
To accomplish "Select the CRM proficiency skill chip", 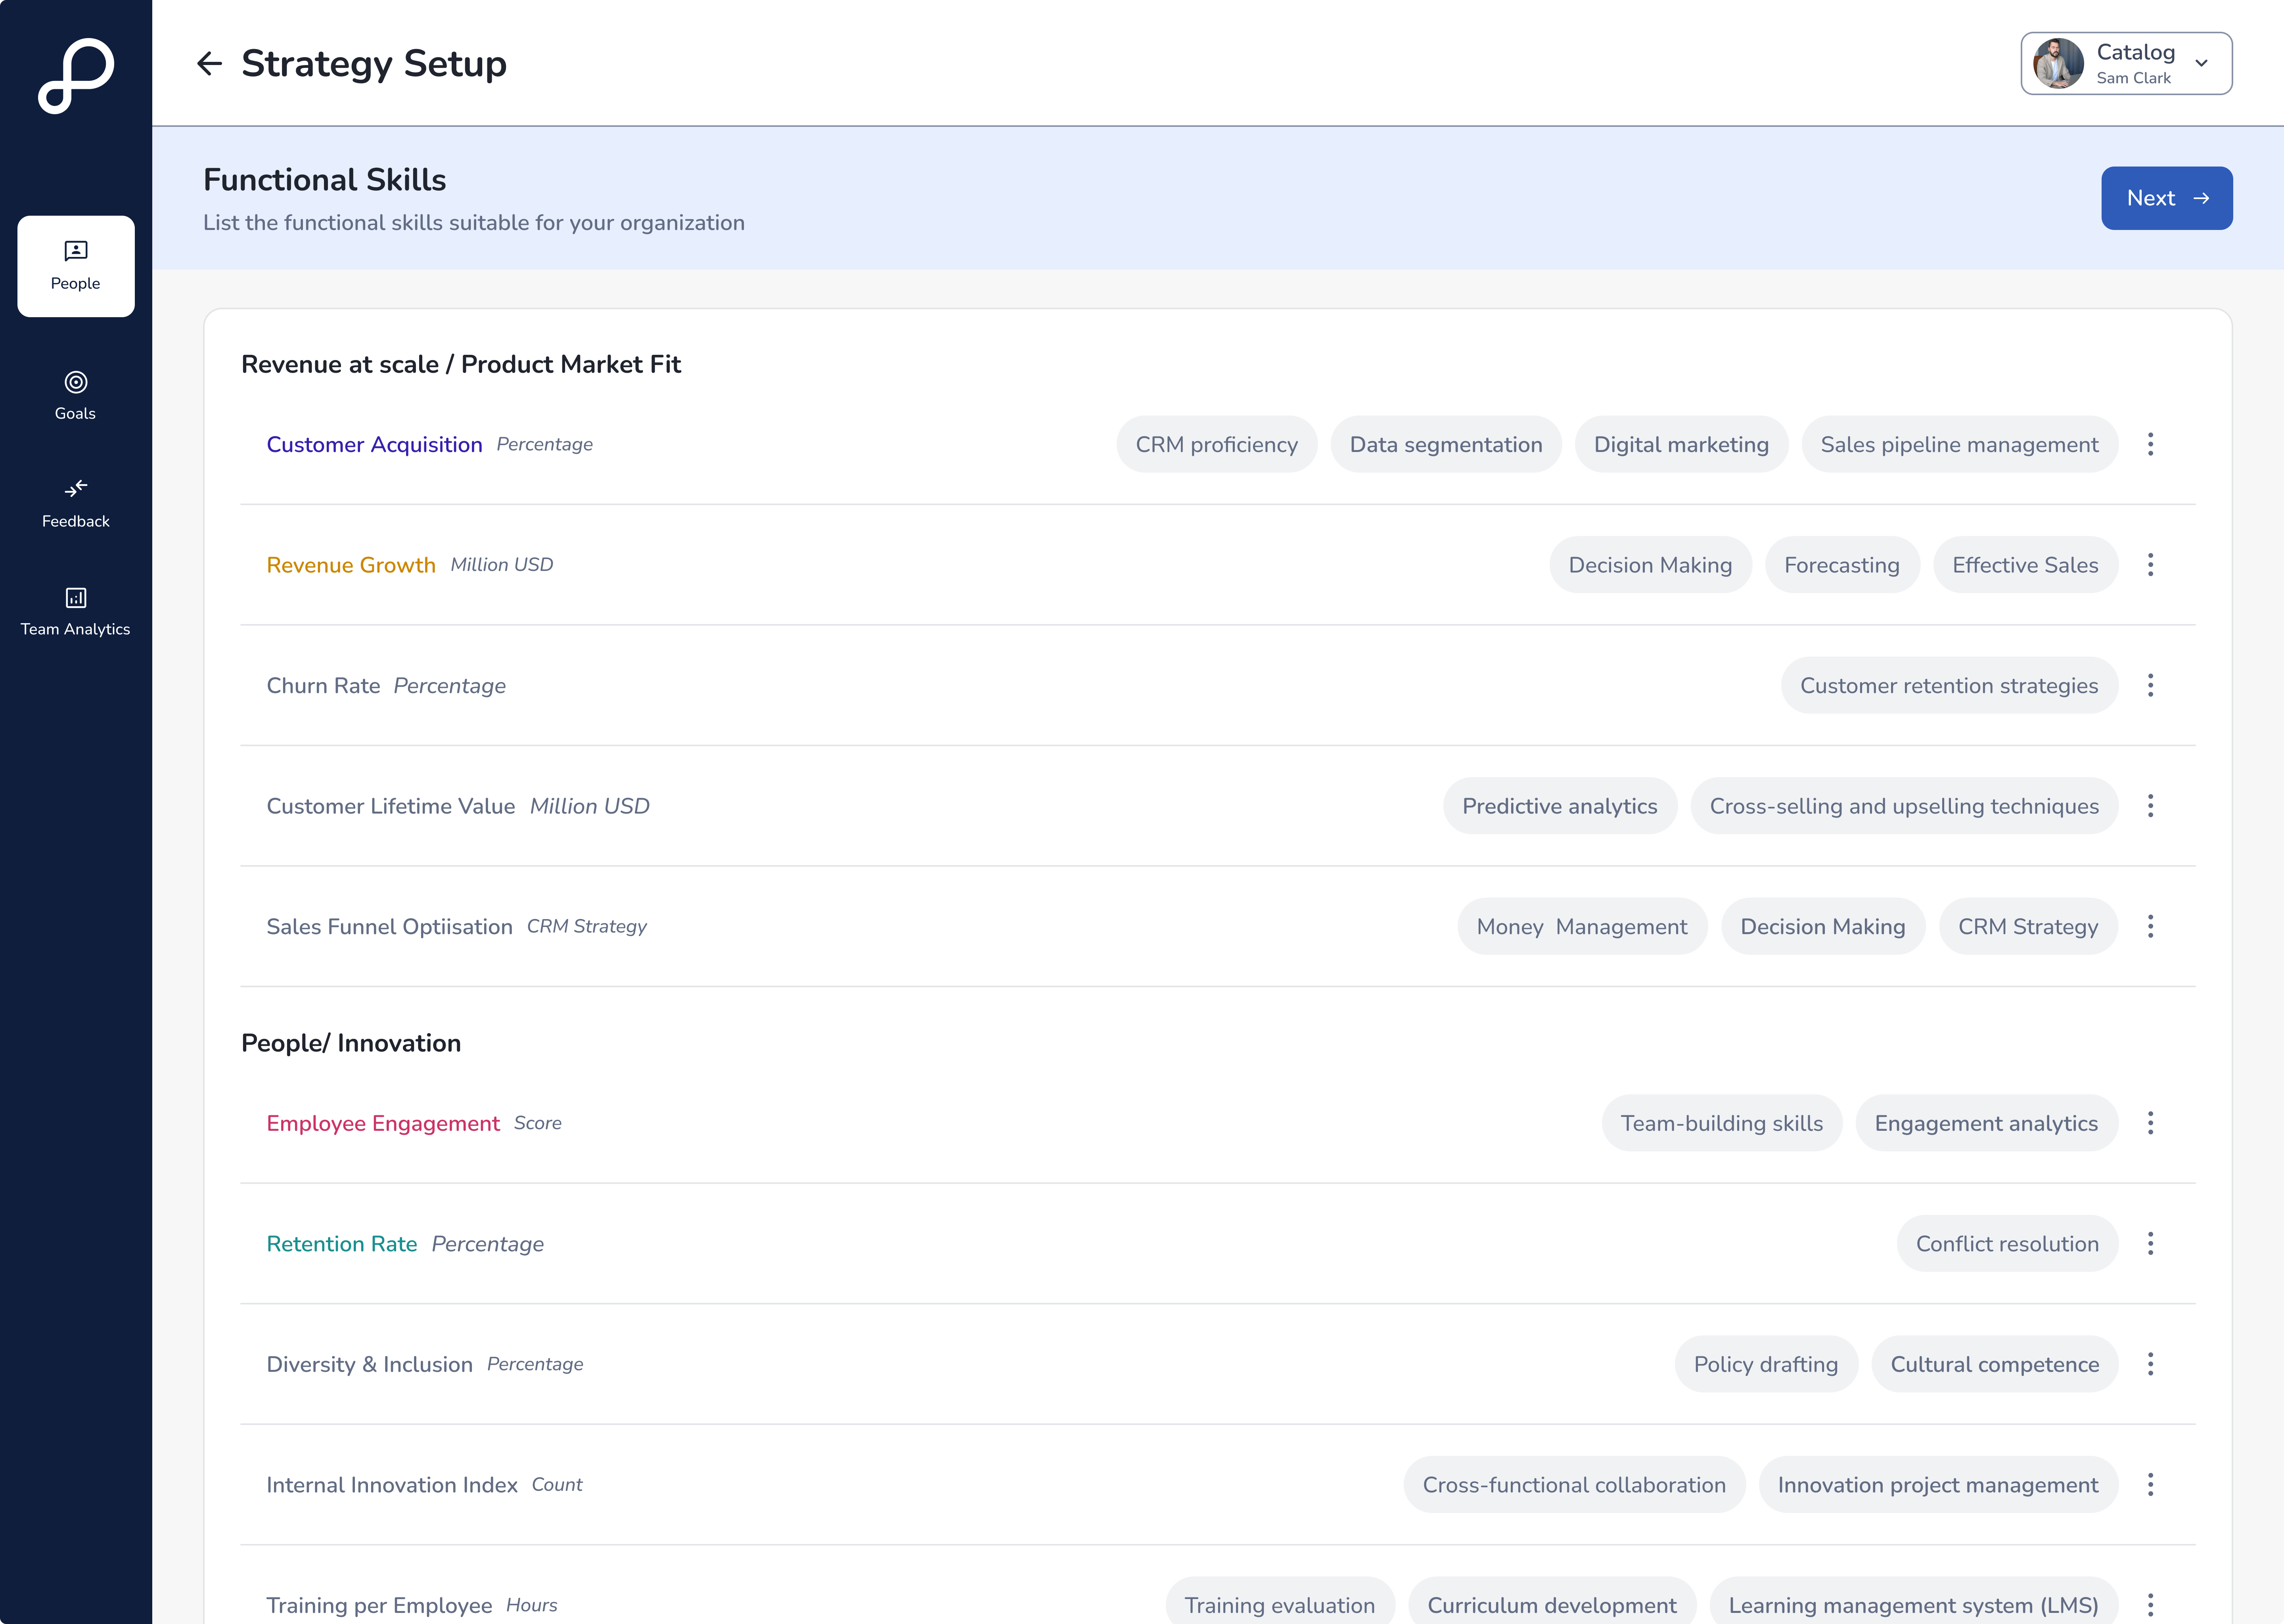I will pyautogui.click(x=1216, y=444).
